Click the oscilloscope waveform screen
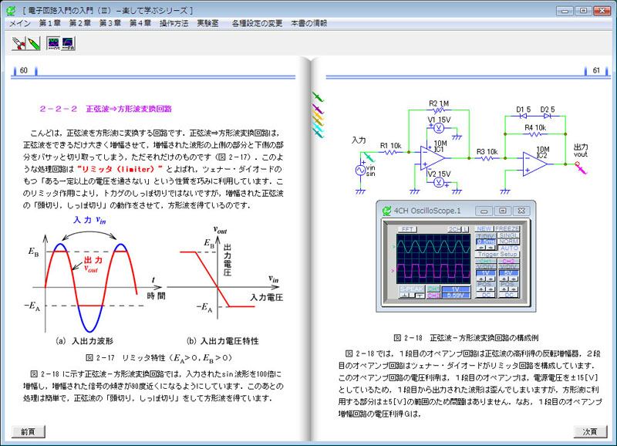 click(x=433, y=258)
